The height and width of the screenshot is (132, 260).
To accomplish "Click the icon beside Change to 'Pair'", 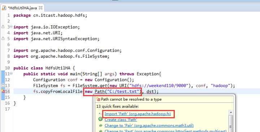I will click(100, 125).
